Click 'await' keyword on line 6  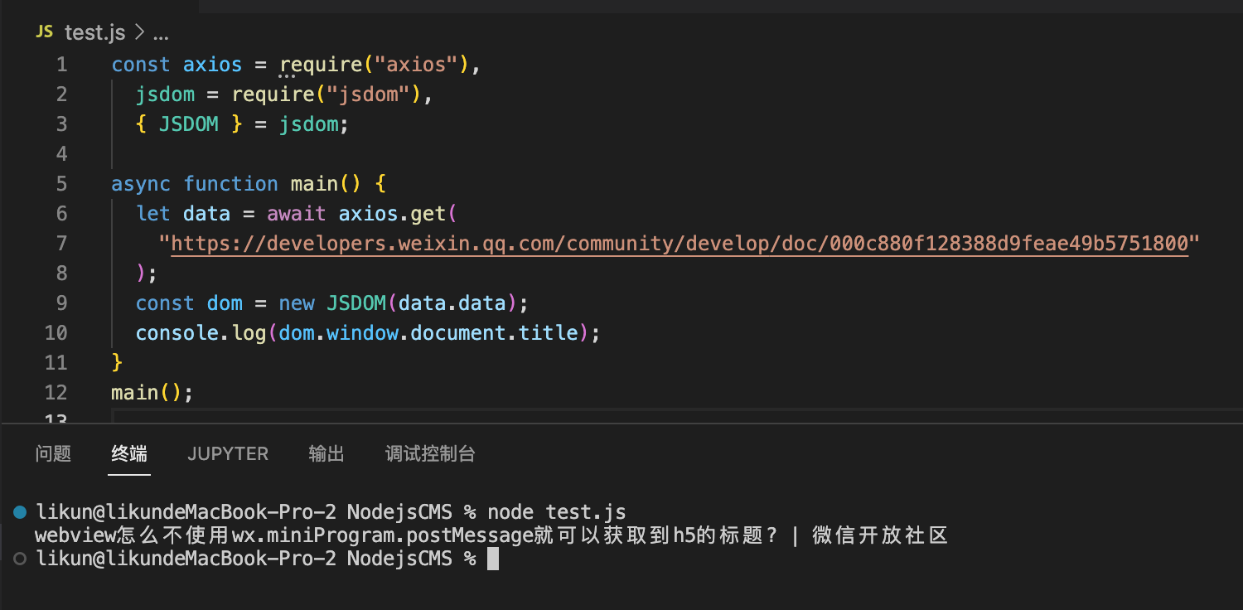coord(297,214)
